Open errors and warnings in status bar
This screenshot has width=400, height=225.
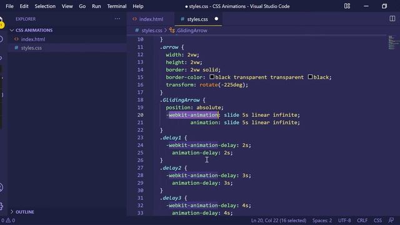(8, 220)
